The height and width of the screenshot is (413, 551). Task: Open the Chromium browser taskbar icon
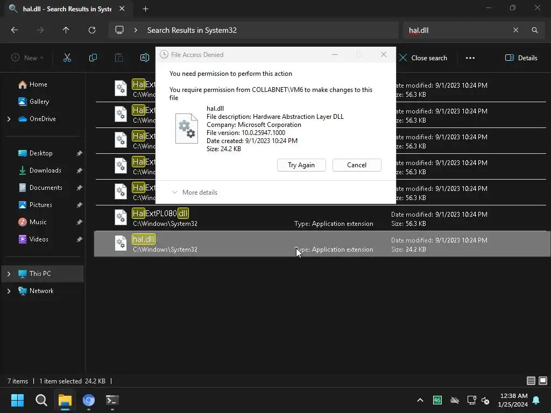[89, 400]
